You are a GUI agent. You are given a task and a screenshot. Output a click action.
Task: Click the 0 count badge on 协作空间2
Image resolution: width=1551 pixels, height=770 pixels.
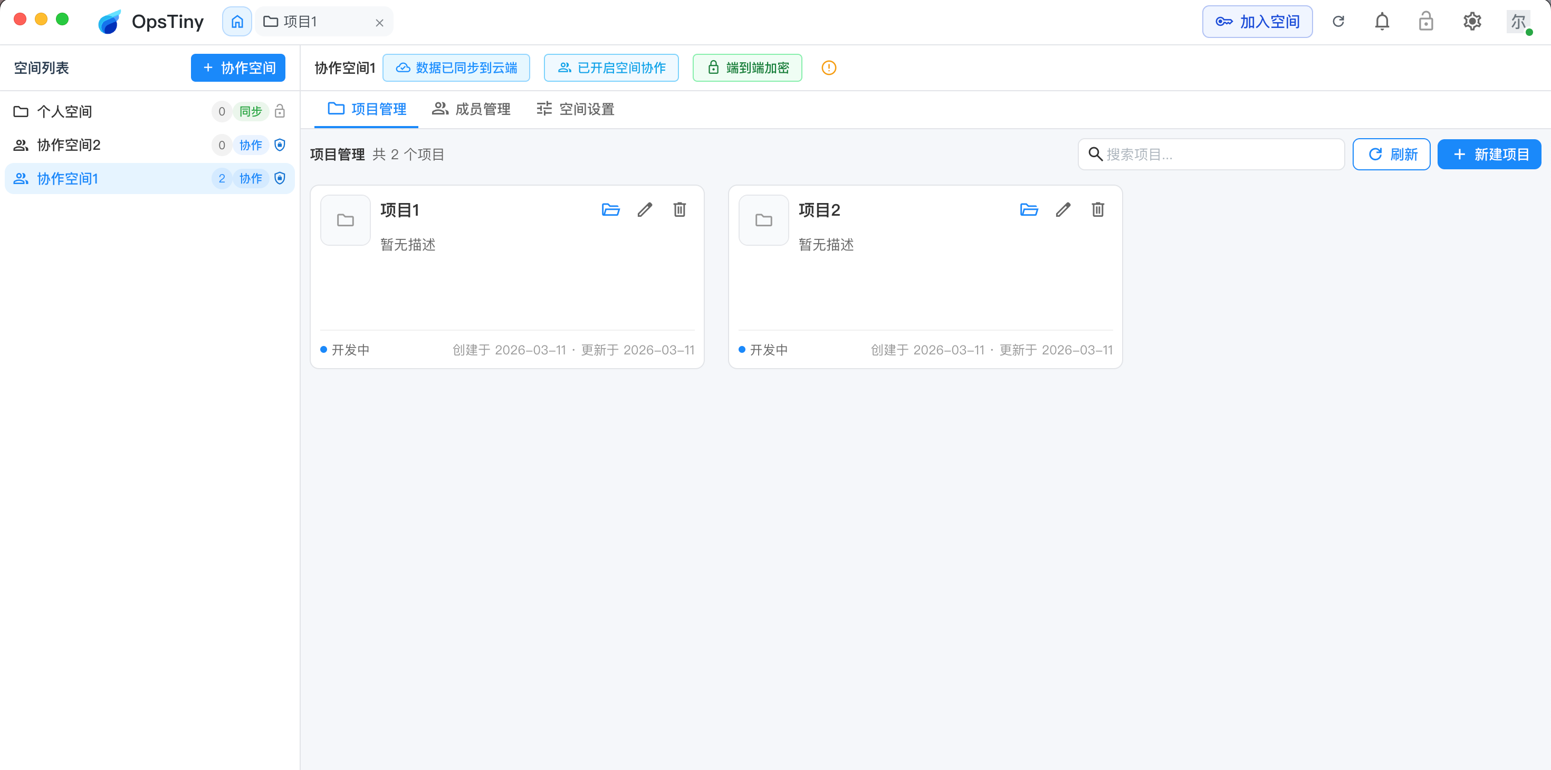pos(222,145)
